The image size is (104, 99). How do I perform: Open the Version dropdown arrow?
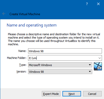(x=90, y=71)
